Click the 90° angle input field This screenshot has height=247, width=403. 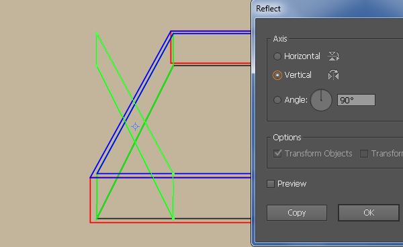coord(356,100)
